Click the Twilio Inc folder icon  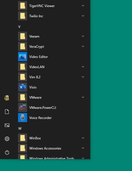(23, 16)
